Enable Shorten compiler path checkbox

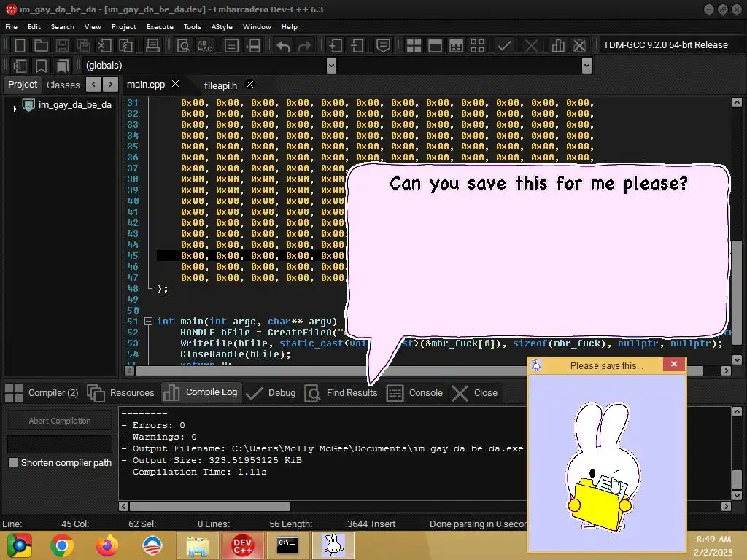[x=13, y=462]
